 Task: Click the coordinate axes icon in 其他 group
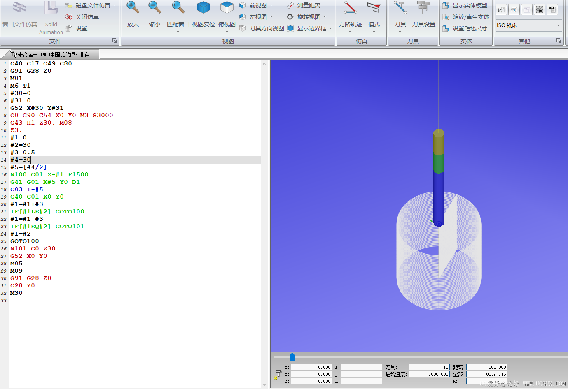click(x=501, y=9)
